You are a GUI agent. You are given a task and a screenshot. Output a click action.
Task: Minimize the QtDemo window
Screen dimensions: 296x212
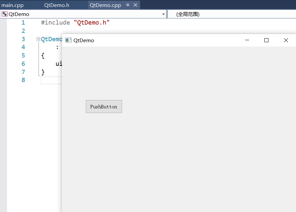247,40
